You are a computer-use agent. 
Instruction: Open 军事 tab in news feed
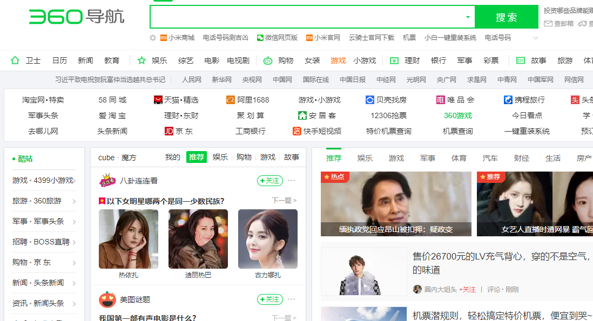(x=428, y=158)
